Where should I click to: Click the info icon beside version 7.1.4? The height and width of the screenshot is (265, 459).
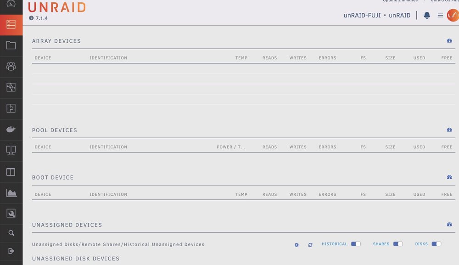tap(31, 18)
